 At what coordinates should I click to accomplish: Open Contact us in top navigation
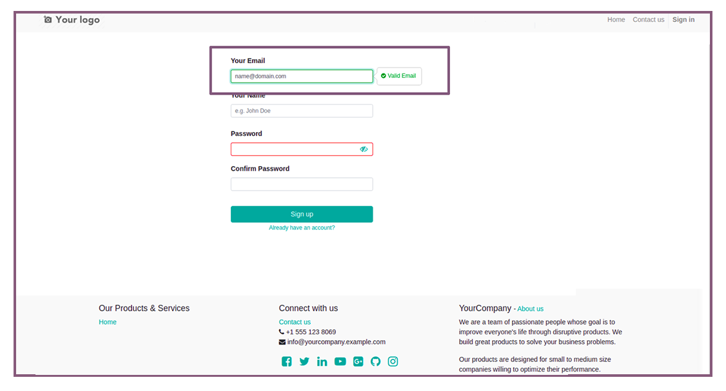pos(648,19)
